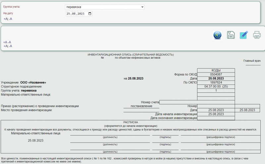Screen dimensions: 265x164
Task: Select the code cell "04.37.00.00. (25)"
Action: coord(216,86)
